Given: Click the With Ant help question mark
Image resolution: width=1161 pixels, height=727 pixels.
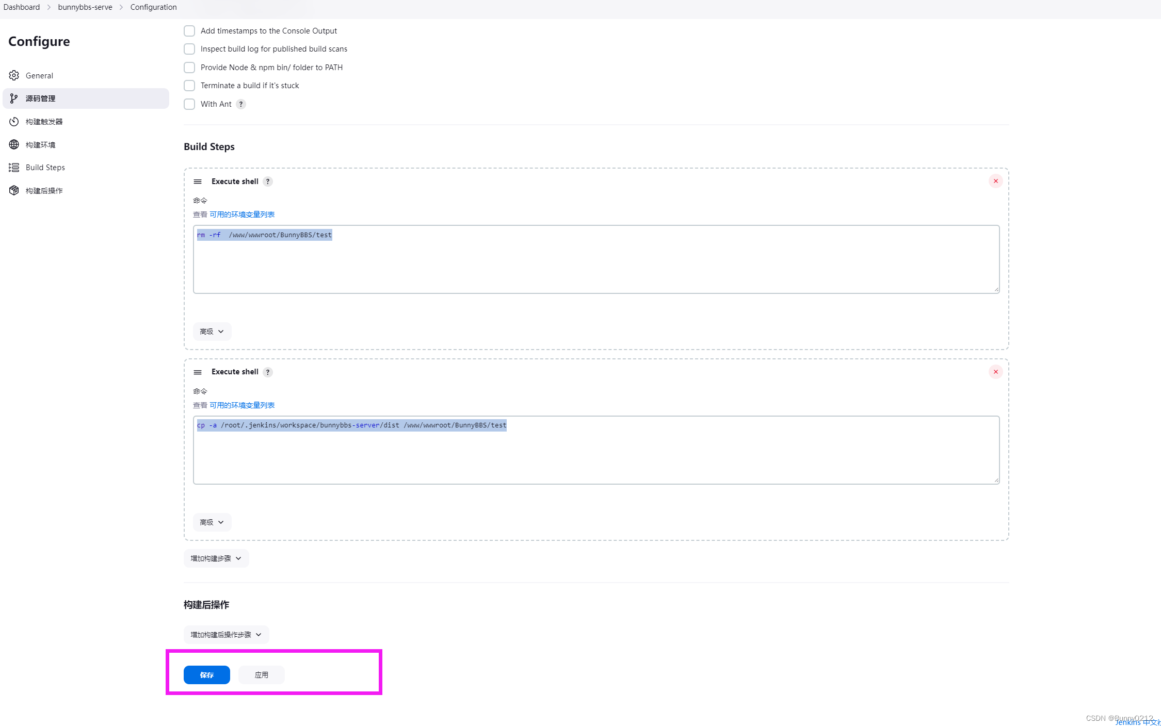Looking at the screenshot, I should [241, 104].
